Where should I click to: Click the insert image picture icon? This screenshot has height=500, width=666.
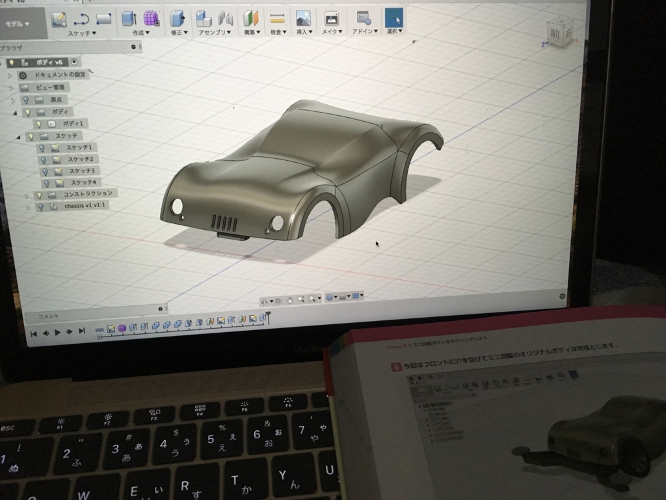click(303, 18)
